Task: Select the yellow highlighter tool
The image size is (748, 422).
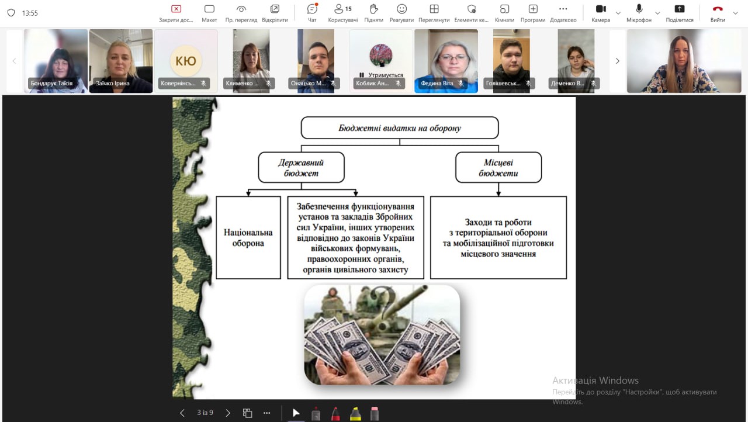Action: [355, 413]
